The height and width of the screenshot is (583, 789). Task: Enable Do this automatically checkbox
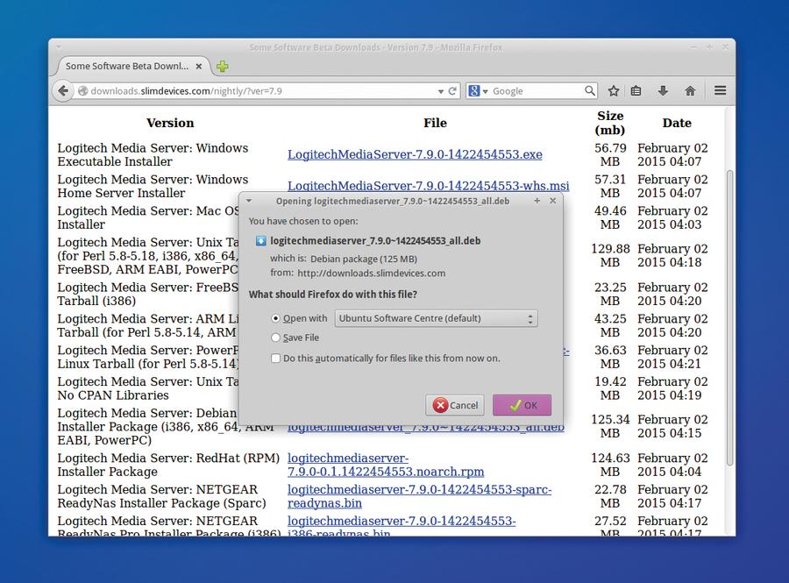[275, 359]
